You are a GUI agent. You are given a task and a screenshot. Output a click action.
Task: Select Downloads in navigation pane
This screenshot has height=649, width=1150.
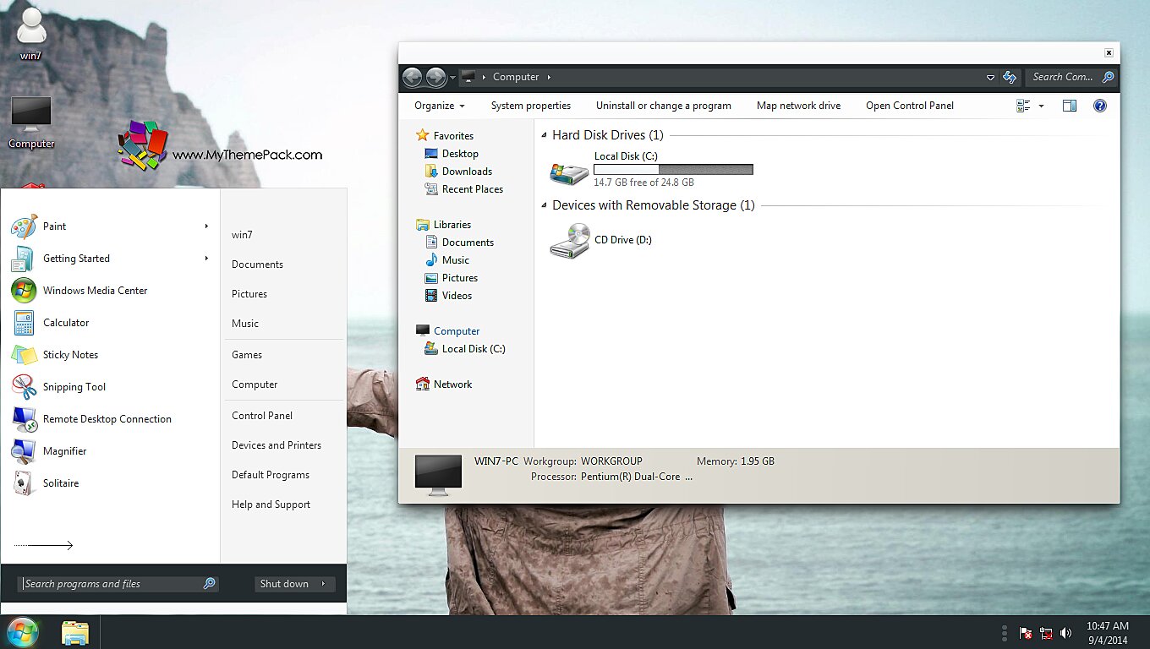pyautogui.click(x=467, y=172)
